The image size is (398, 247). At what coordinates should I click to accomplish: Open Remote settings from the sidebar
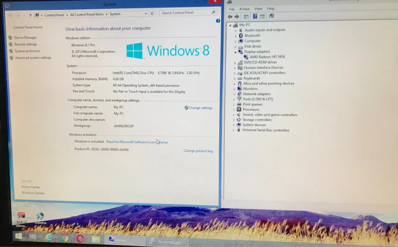26,44
